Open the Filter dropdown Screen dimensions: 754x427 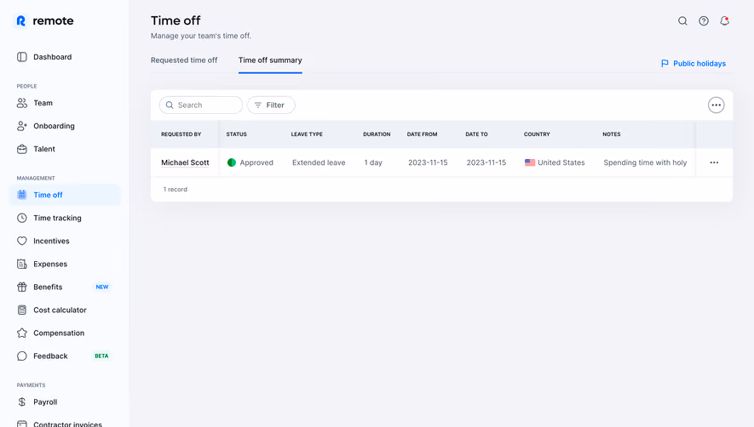[x=271, y=105]
